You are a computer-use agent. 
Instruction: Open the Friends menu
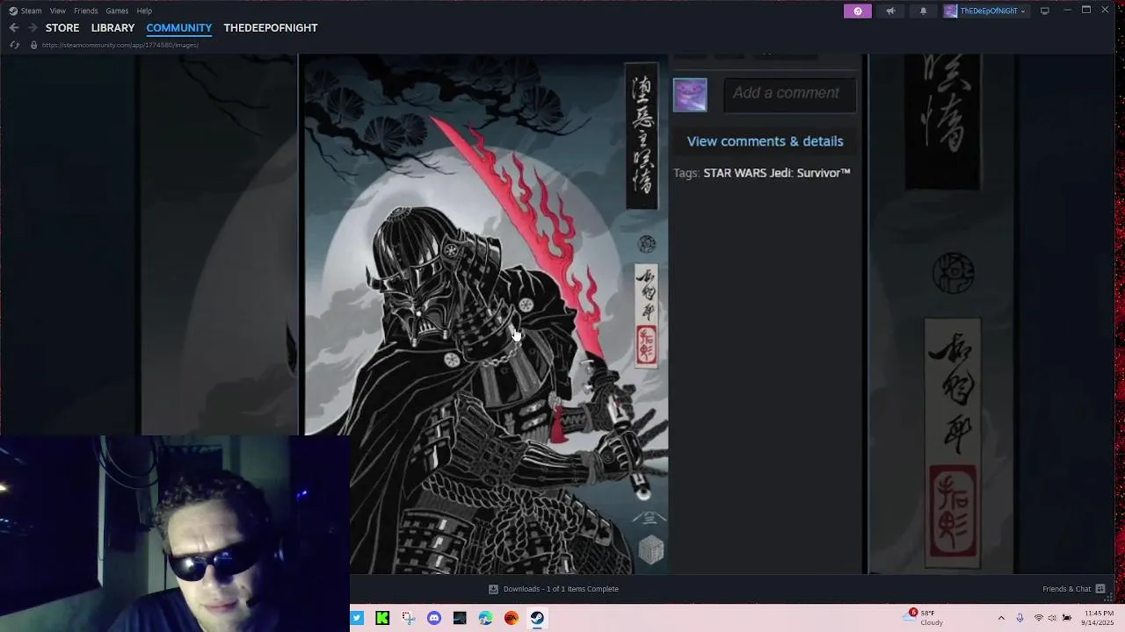86,11
